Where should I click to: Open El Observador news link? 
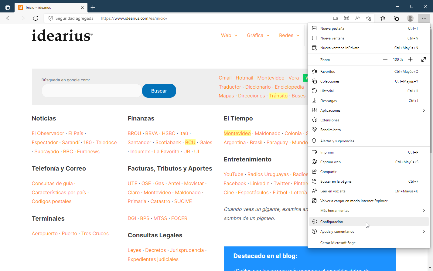point(48,134)
